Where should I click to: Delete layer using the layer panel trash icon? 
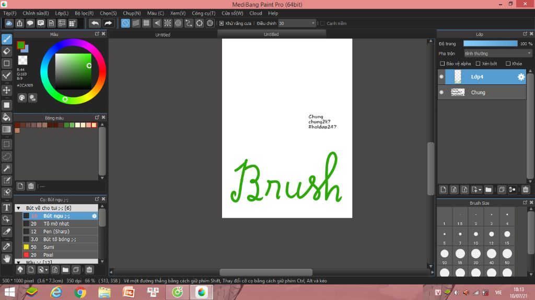[526, 190]
